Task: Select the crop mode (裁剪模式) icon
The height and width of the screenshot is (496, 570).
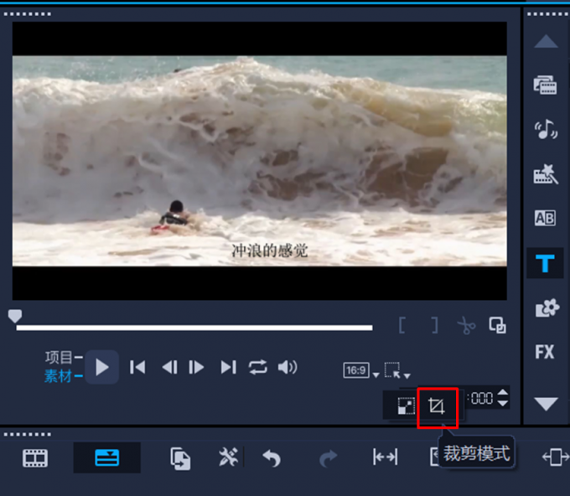Action: point(437,406)
